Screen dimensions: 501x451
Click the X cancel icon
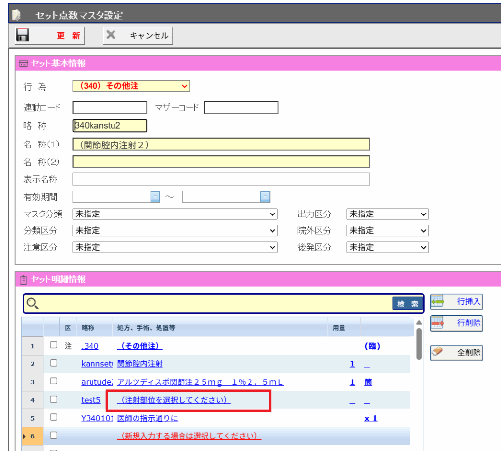112,35
